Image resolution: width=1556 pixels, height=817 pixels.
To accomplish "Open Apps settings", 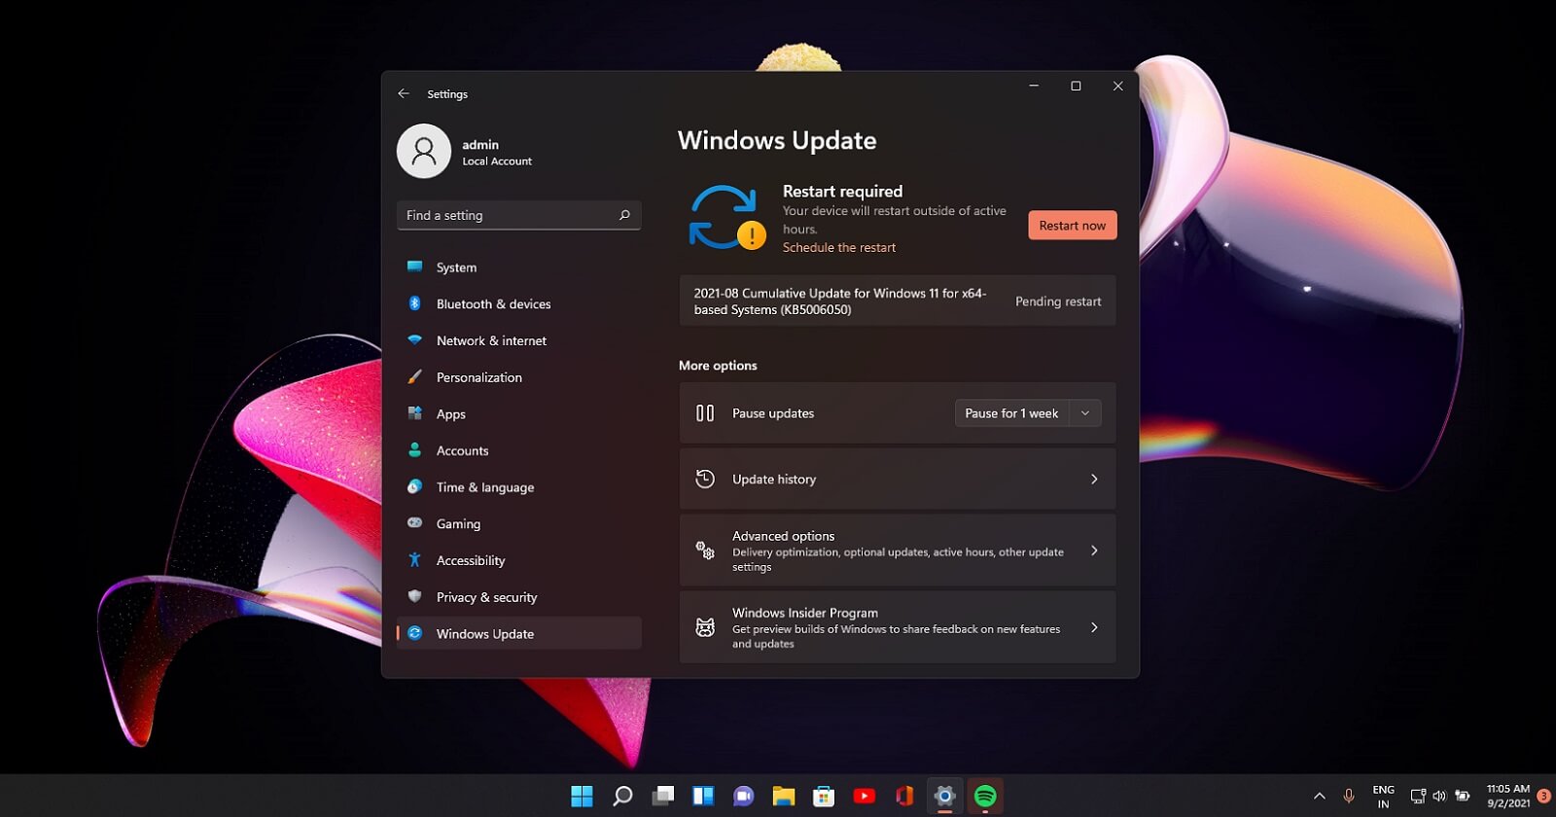I will click(519, 414).
